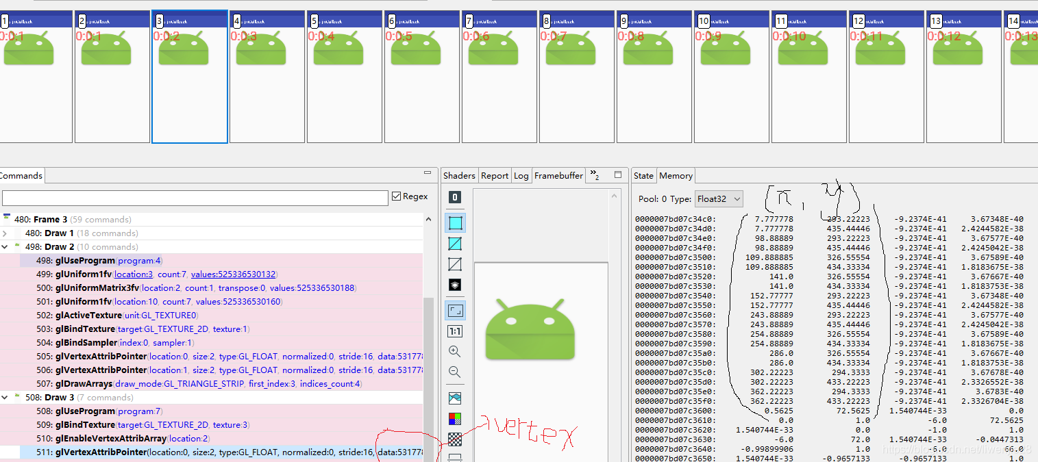Collapse the Draw 3 node

pos(6,398)
